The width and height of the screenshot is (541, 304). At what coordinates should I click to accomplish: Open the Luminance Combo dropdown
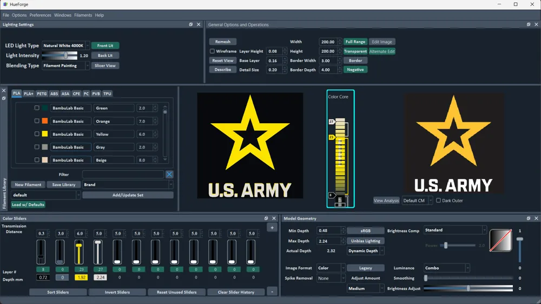[446, 268]
